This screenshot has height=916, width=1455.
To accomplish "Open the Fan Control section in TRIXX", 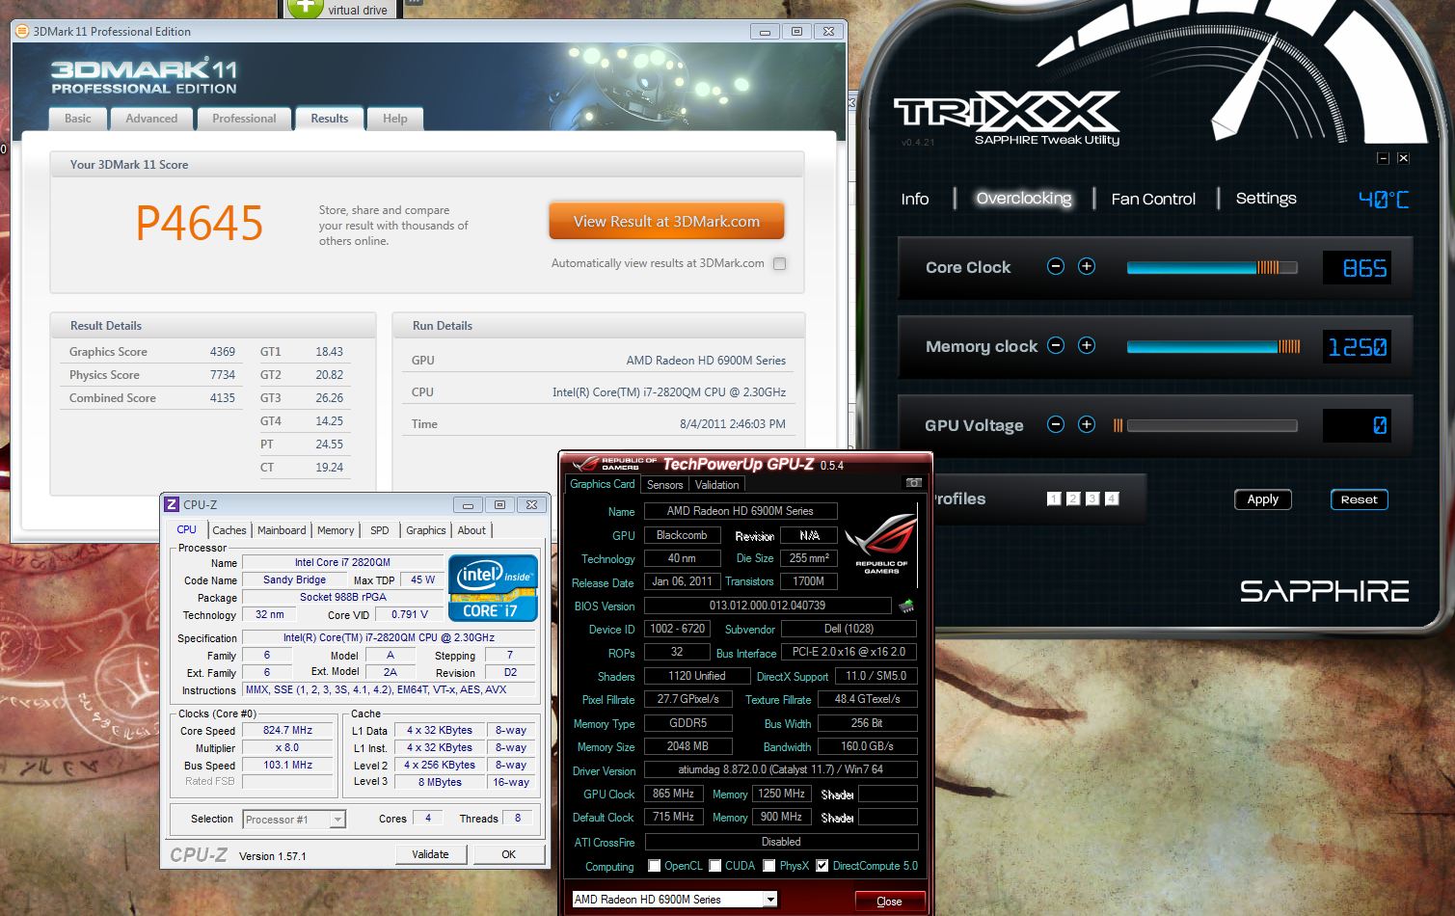I will [1153, 199].
